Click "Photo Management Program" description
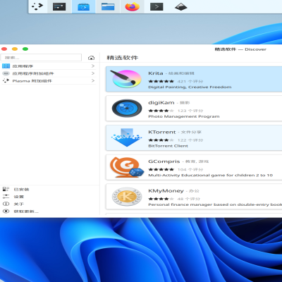The image size is (282, 282). 184,116
